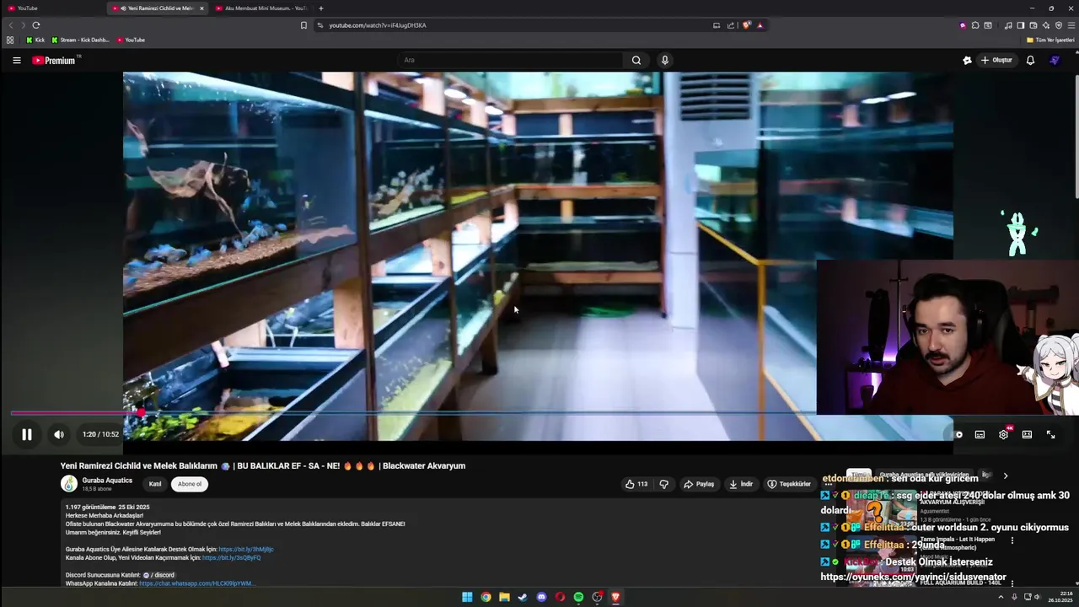Open the bit.ly/3sQByFQ link

click(x=232, y=557)
